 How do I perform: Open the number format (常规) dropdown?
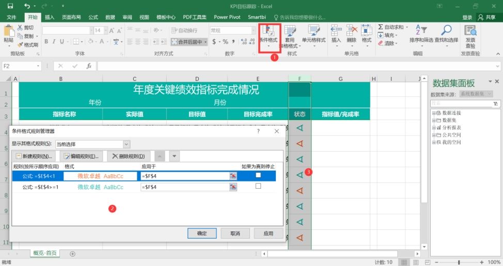[x=254, y=30]
